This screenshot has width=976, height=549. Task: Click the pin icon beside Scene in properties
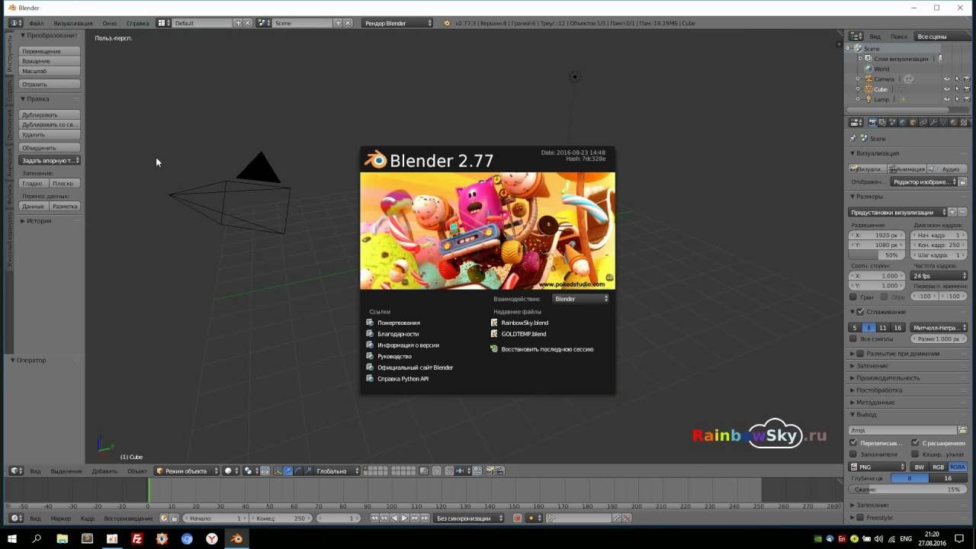(x=853, y=139)
